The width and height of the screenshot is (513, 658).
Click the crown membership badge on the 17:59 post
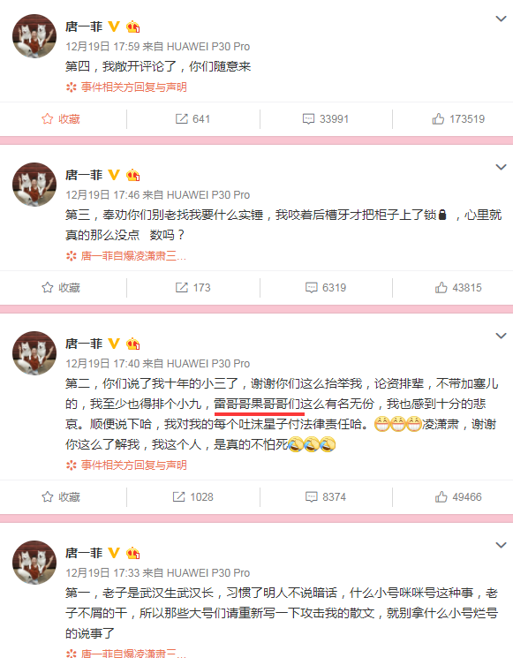pyautogui.click(x=133, y=26)
